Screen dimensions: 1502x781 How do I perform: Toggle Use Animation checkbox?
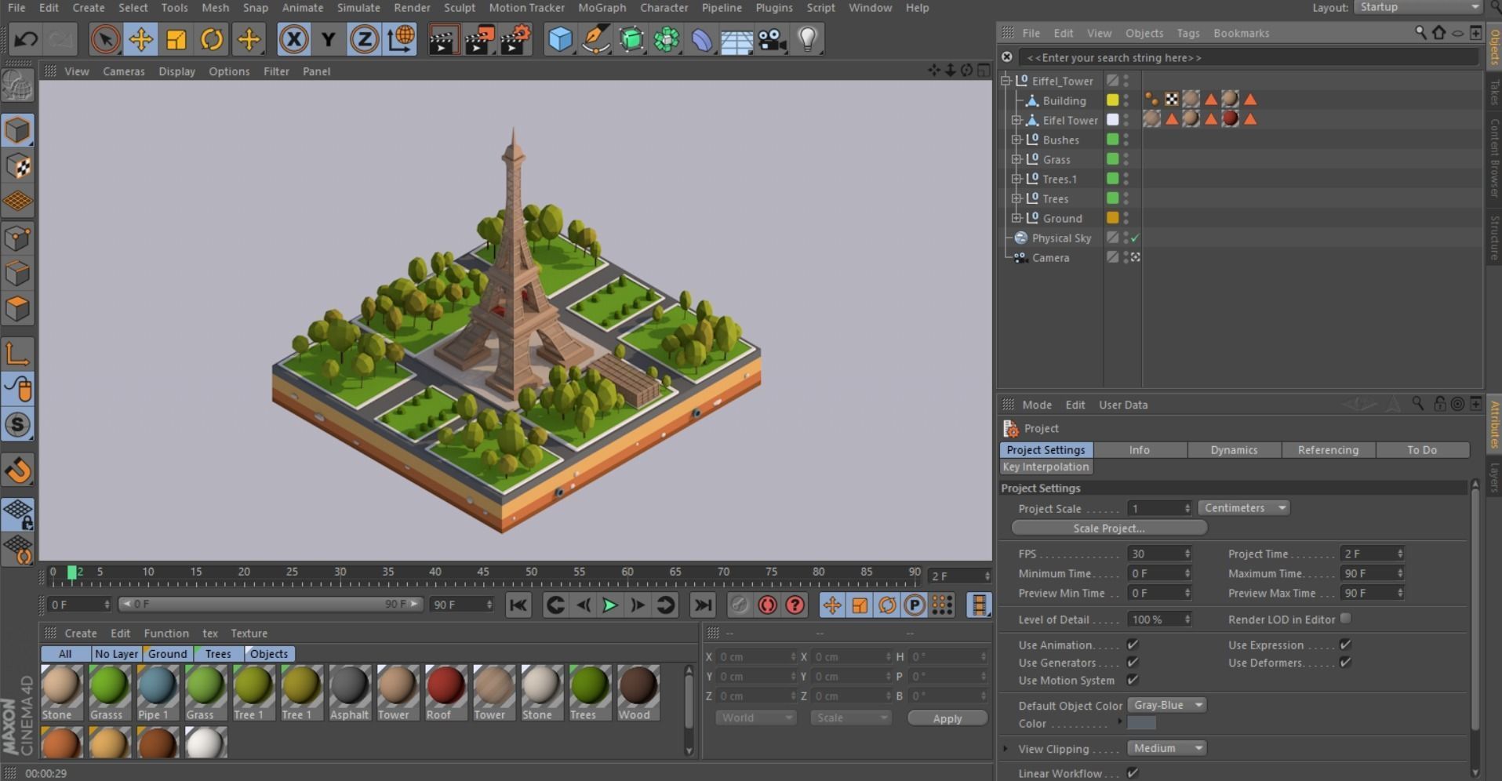pos(1133,644)
